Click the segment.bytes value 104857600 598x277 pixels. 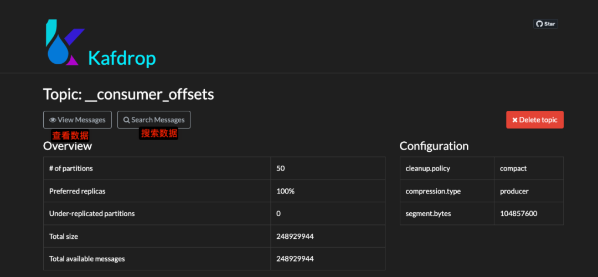519,214
